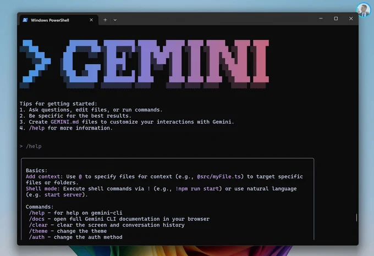This screenshot has height=256, width=374.
Task: Click the 'start server' example text
Action: pos(63,195)
